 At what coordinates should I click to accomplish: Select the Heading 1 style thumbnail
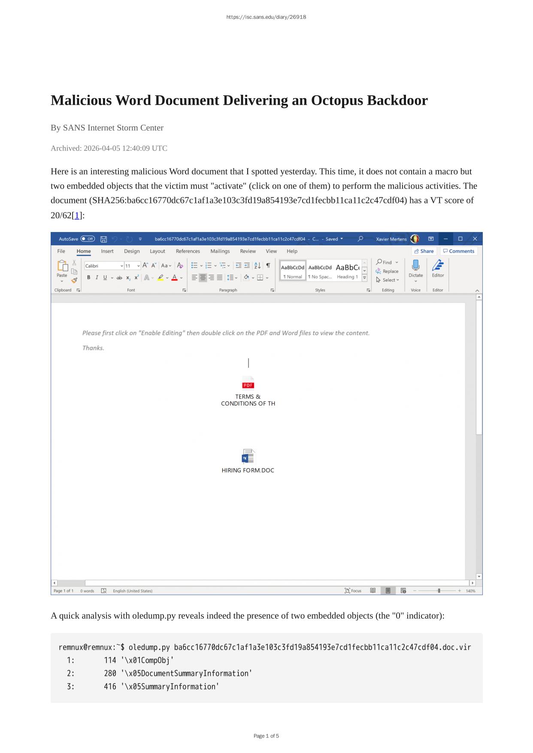(348, 271)
